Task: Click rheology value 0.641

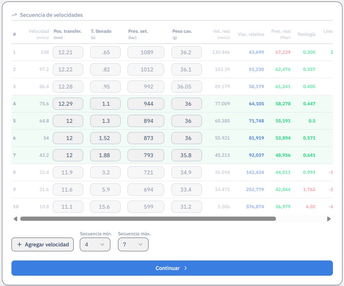Action: pos(309,155)
